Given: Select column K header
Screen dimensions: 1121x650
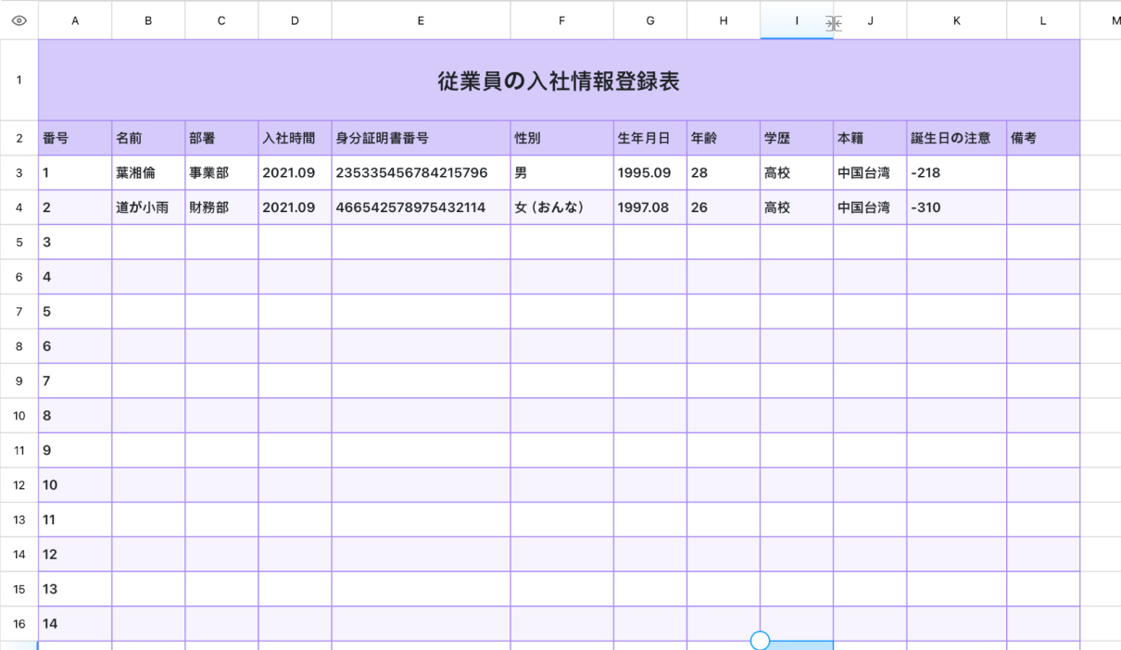Looking at the screenshot, I should click(957, 20).
